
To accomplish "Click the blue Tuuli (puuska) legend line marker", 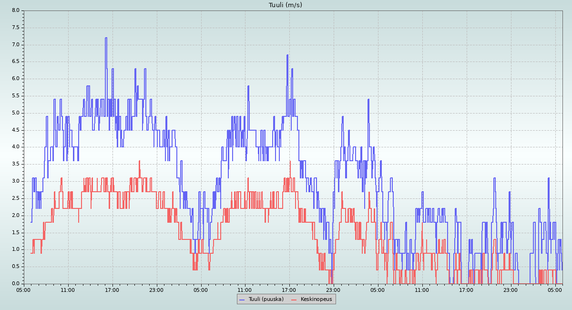I will coord(242,300).
